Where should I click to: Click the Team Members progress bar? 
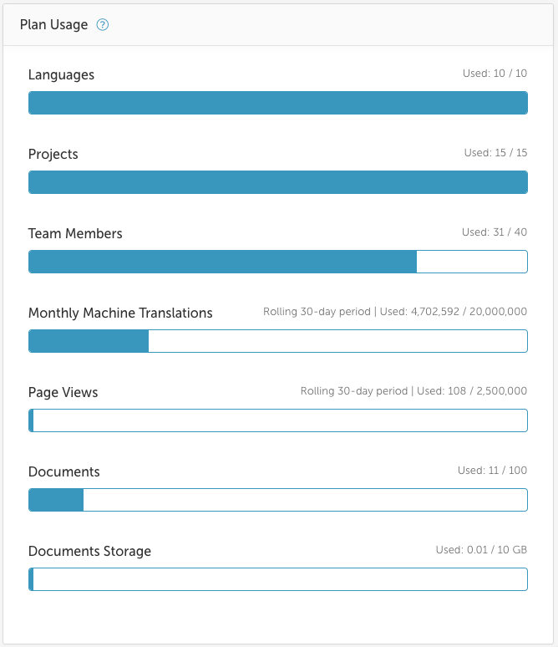click(278, 262)
